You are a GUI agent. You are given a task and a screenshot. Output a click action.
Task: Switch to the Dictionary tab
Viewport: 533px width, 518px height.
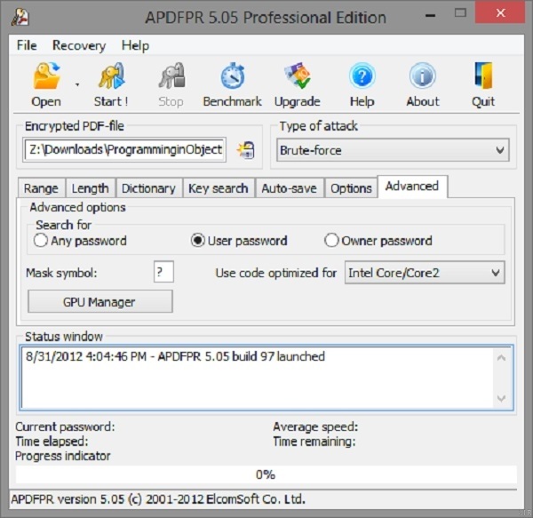(x=147, y=188)
